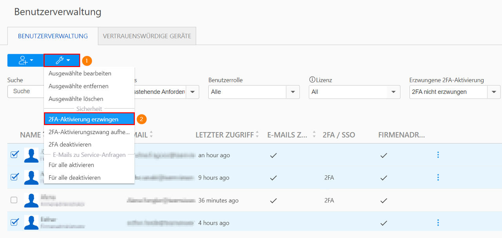
Task: Select '2FA-Aktivierung erzwingen' menu entry
Action: pos(89,119)
